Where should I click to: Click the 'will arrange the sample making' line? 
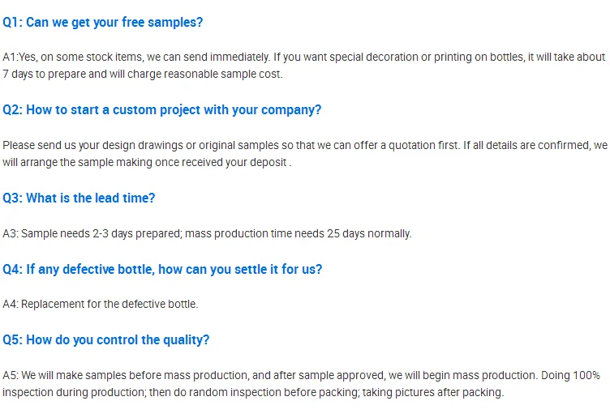(x=146, y=162)
